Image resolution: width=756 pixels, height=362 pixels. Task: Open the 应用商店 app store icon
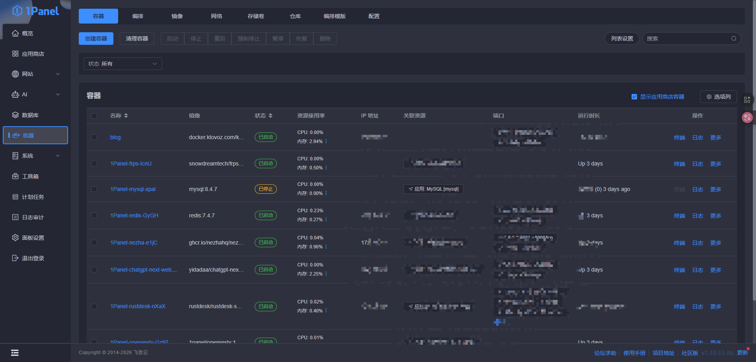pyautogui.click(x=15, y=54)
